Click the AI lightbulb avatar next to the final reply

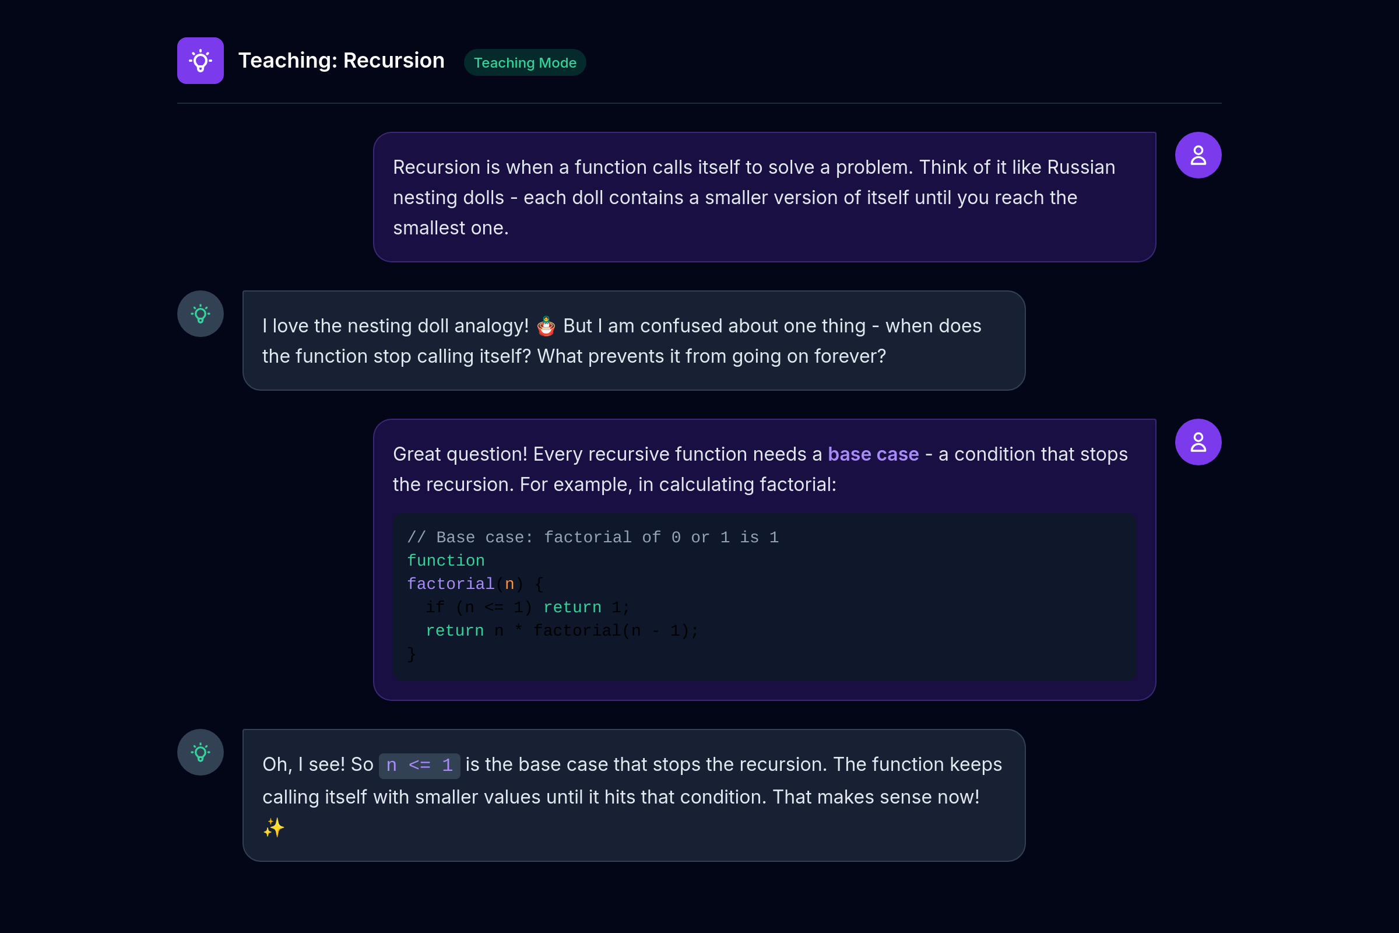click(200, 752)
